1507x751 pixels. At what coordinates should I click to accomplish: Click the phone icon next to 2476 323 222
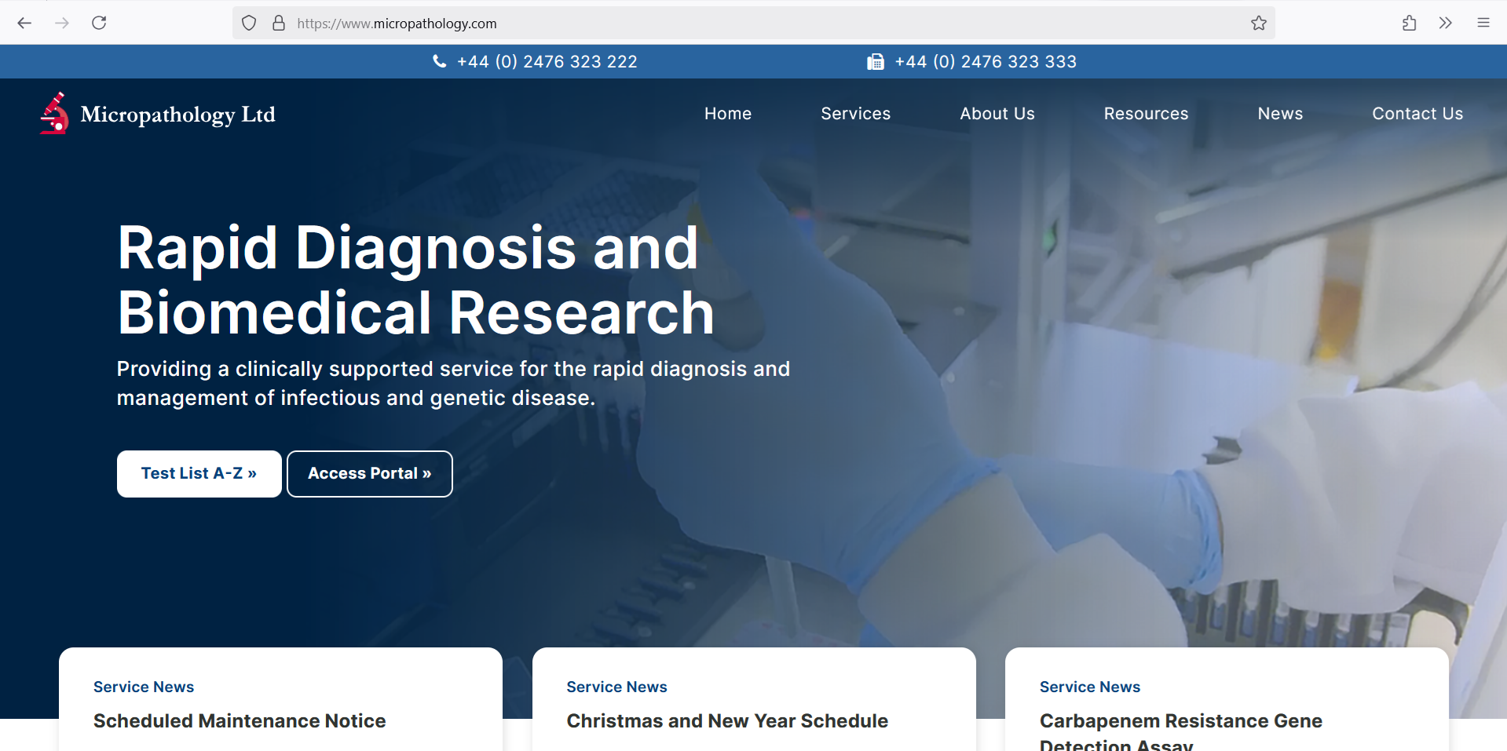click(440, 61)
